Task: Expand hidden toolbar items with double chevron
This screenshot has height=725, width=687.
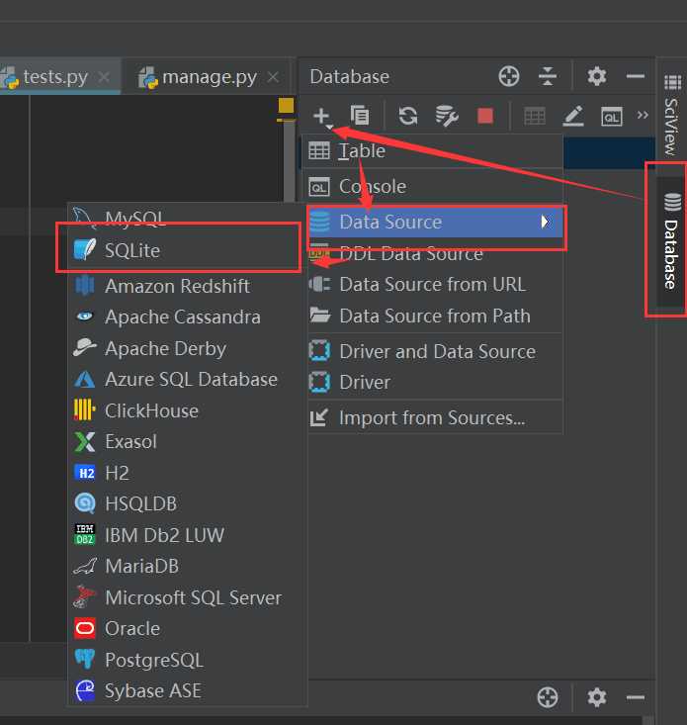Action: [x=643, y=115]
